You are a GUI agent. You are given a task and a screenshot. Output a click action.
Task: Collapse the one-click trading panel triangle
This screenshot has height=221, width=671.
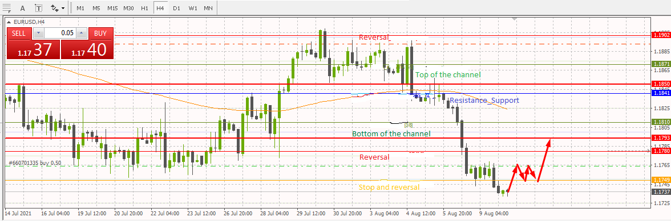[9, 22]
